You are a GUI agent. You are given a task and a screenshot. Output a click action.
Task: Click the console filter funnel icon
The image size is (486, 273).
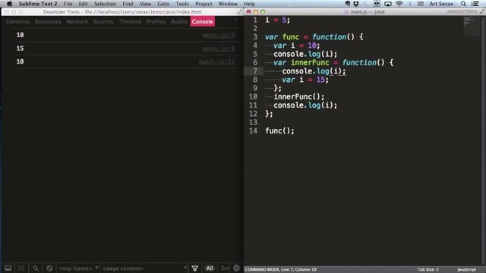195,268
